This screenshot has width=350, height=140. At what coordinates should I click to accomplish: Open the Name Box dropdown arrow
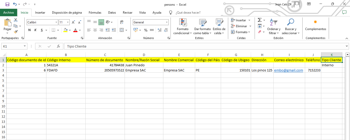click(25, 46)
